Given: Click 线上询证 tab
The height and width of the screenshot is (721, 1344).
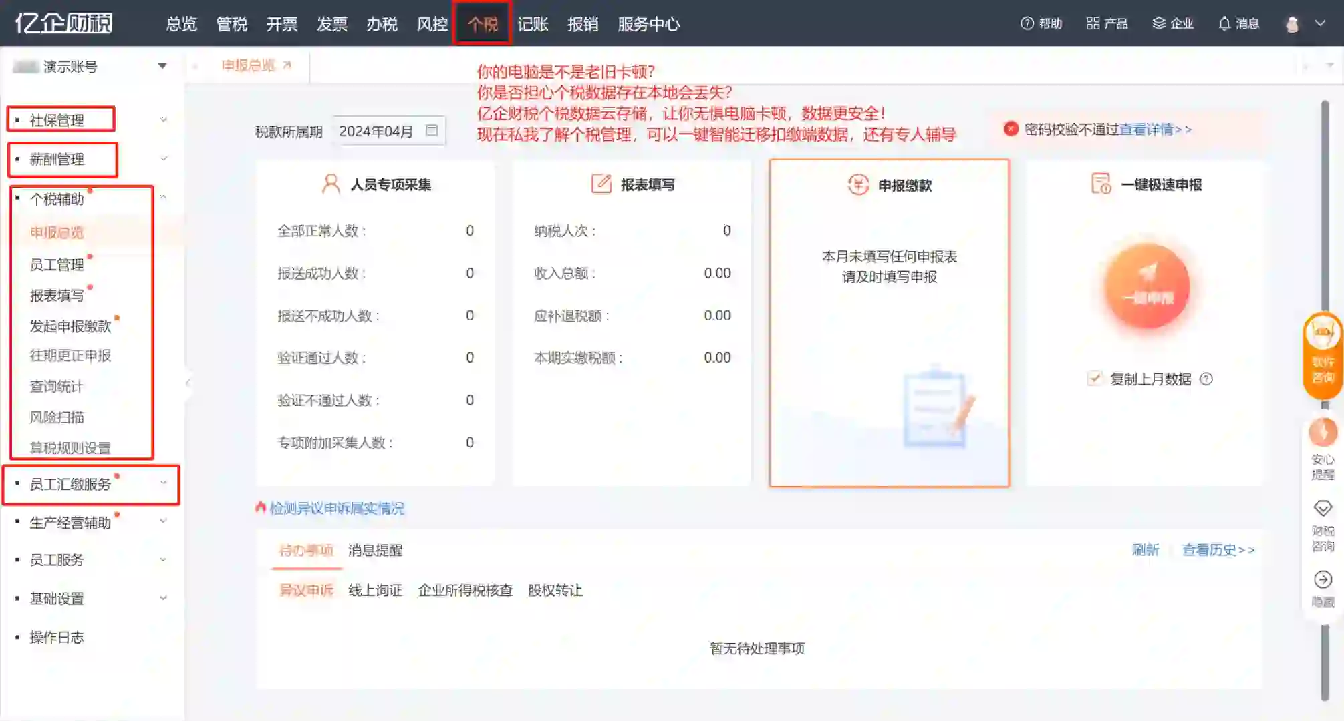Looking at the screenshot, I should [x=375, y=590].
